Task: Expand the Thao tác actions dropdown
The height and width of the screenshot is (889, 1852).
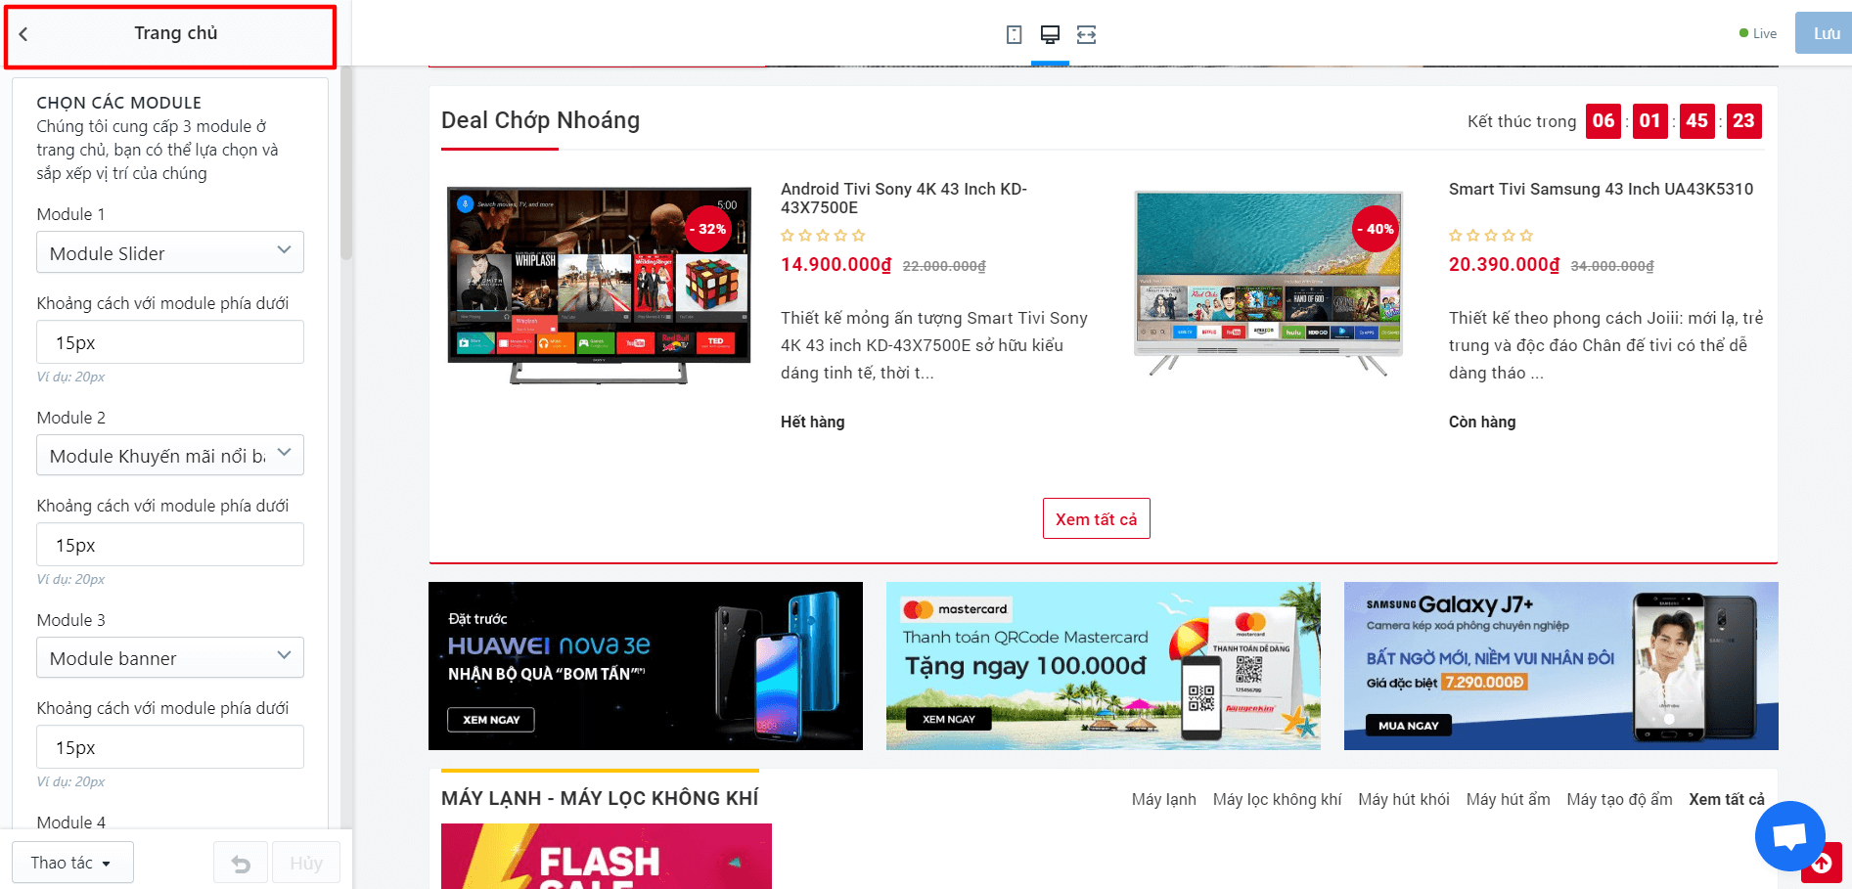Action: [72, 863]
